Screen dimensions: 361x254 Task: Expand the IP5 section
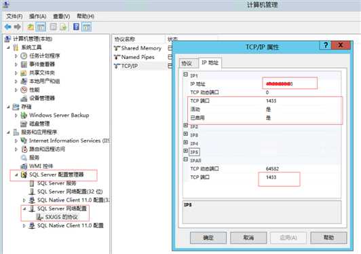coord(185,151)
